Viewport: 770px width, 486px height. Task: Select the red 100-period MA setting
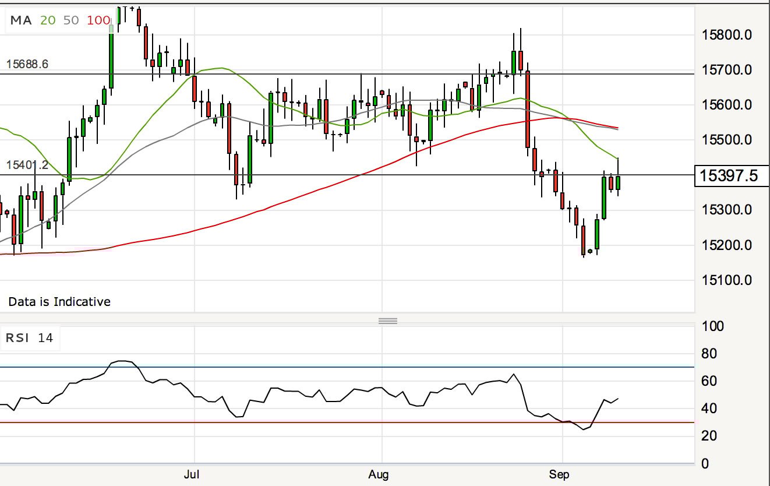pos(98,20)
